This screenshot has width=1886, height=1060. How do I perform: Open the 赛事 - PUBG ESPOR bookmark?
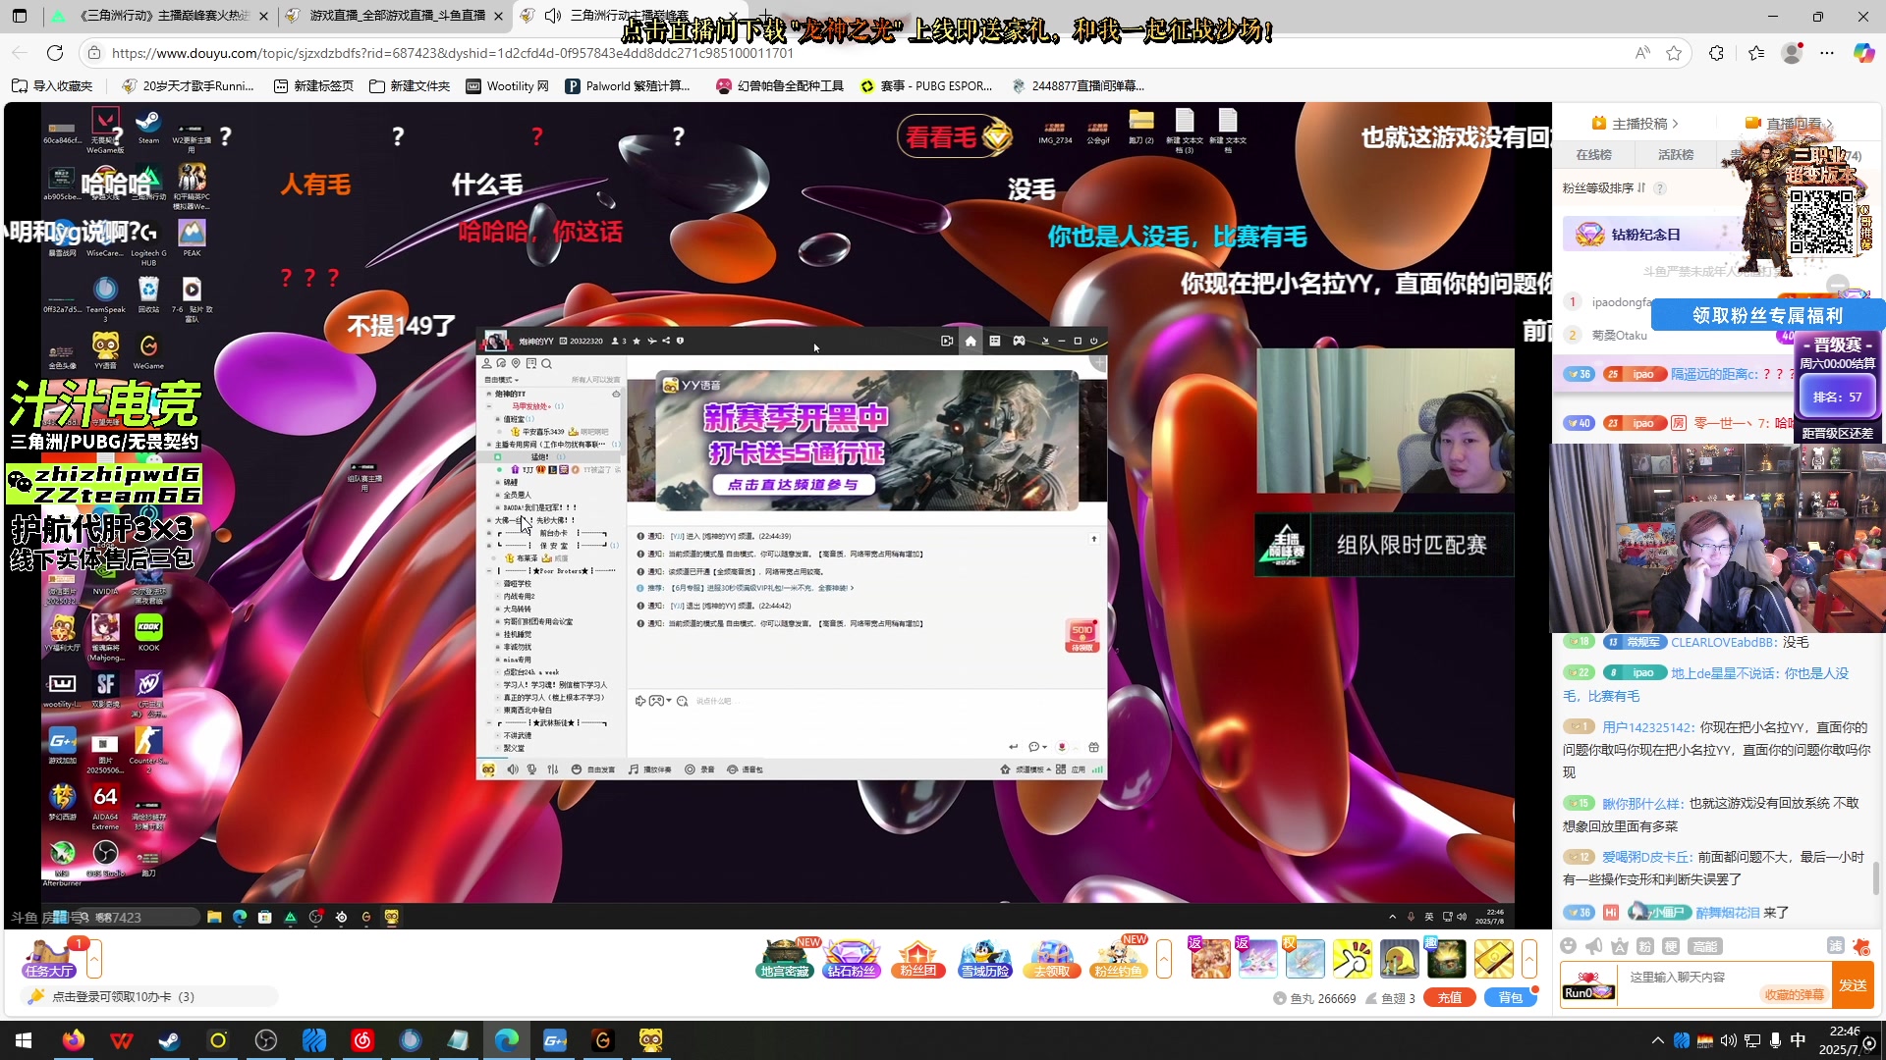[x=925, y=86]
